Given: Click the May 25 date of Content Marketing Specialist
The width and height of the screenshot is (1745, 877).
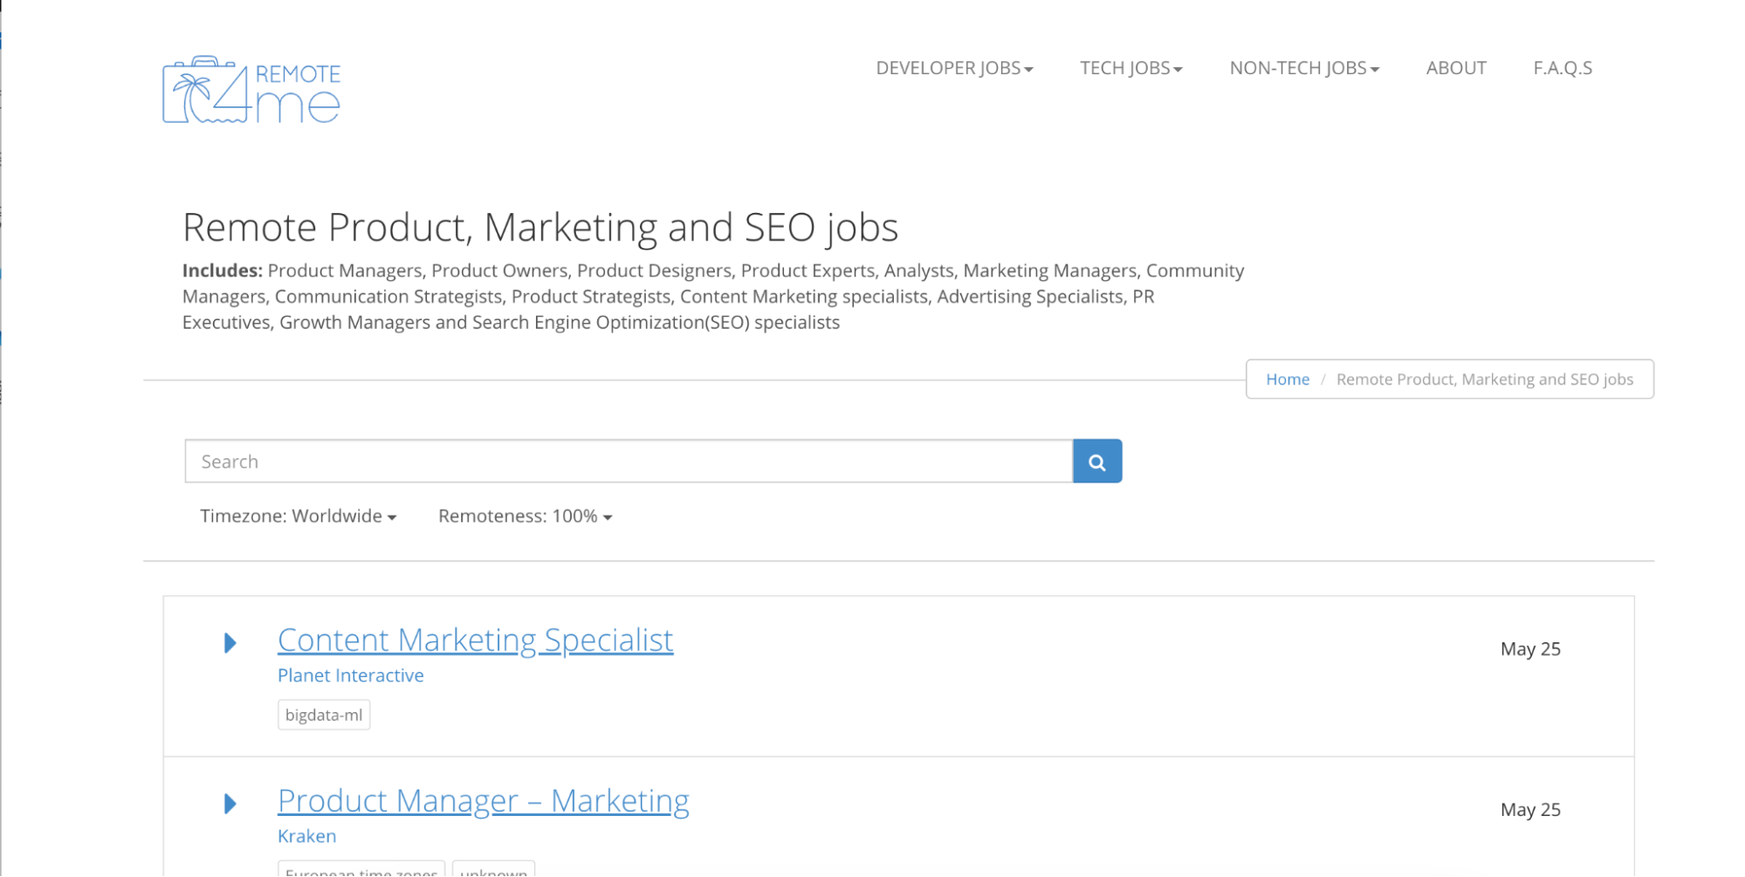Looking at the screenshot, I should (x=1530, y=649).
